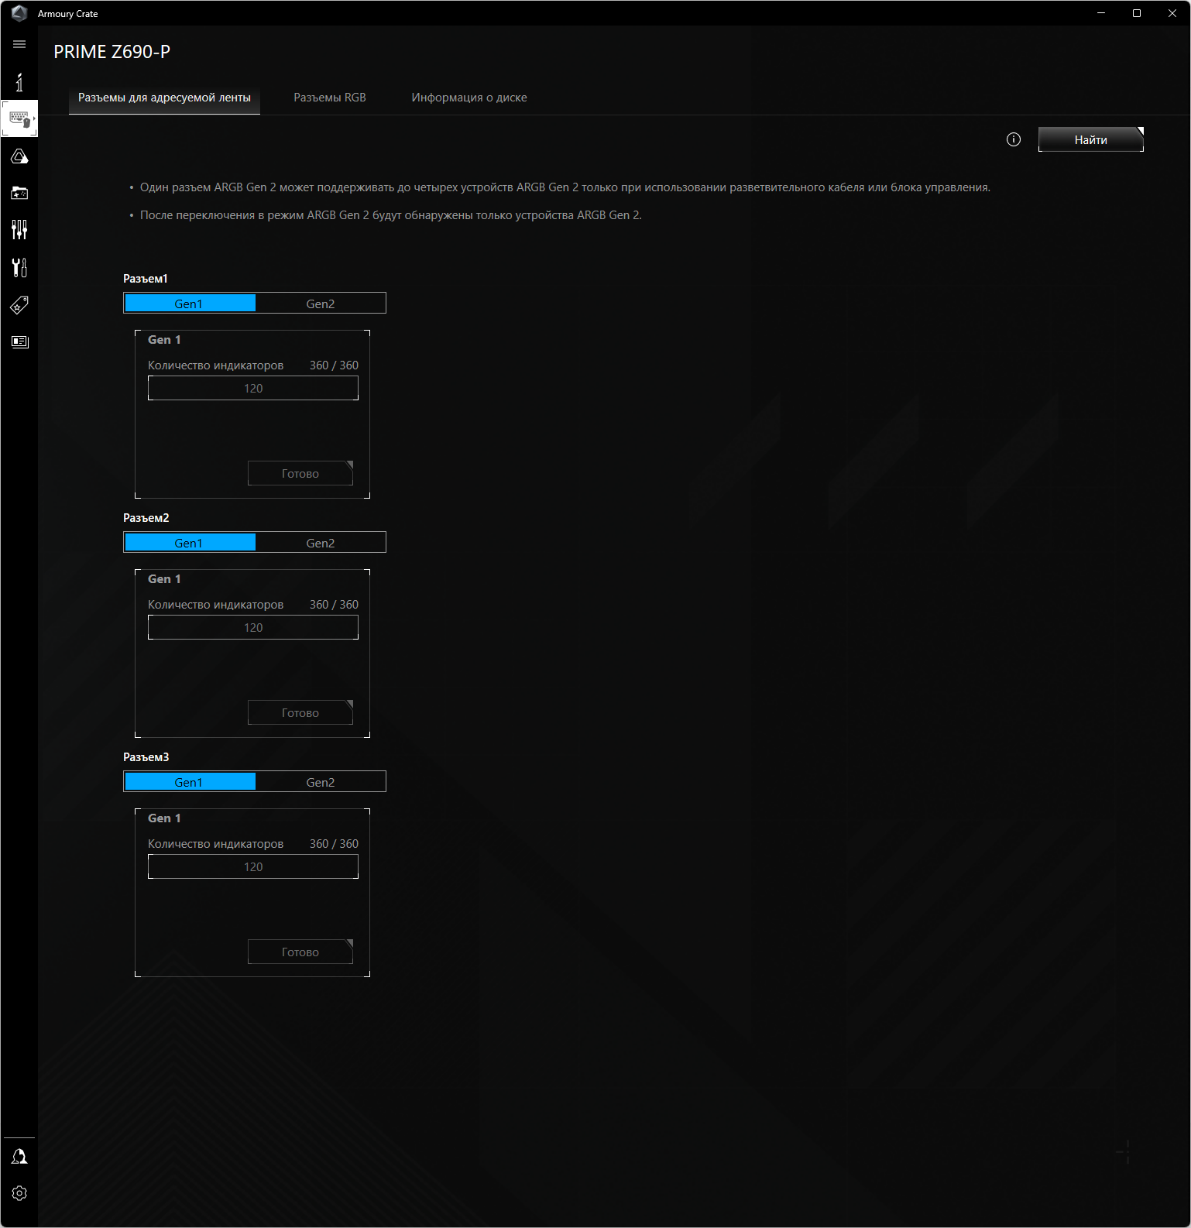Click the Gen 1 heading in Разъем2 panel
Screen dimensions: 1191x1228
[164, 579]
